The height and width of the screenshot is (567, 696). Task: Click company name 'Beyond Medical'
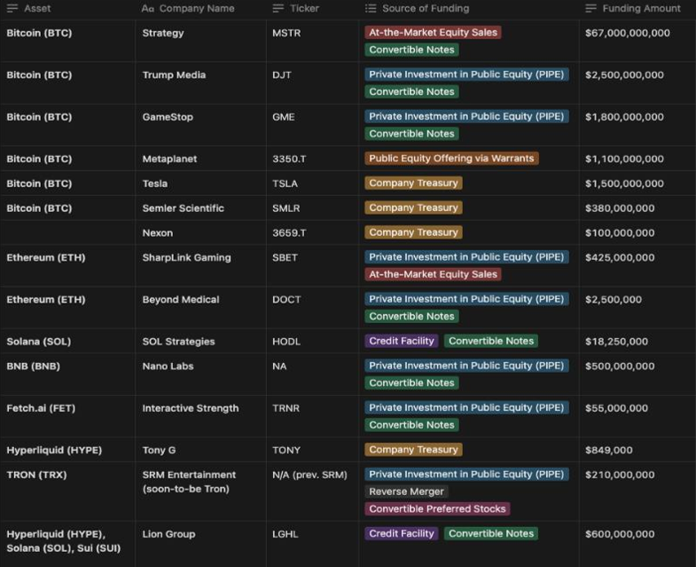point(181,300)
